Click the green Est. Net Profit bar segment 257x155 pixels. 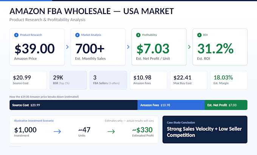tap(226, 105)
